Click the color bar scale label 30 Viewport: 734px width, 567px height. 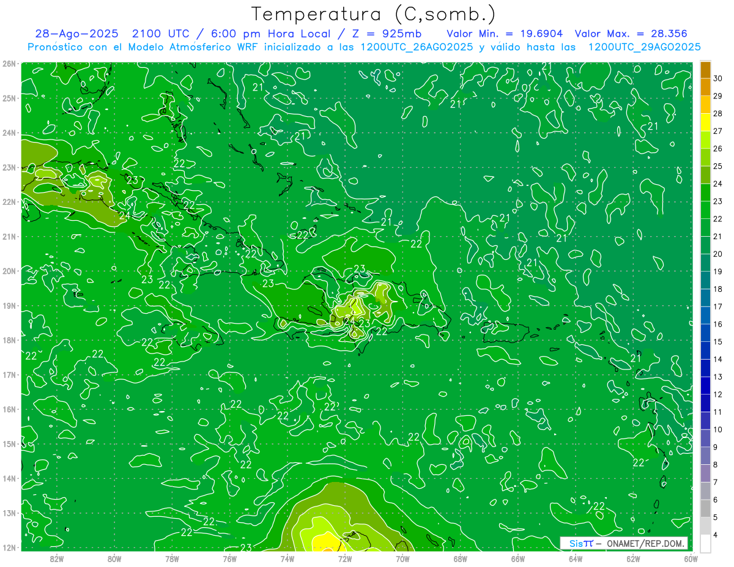click(x=718, y=78)
